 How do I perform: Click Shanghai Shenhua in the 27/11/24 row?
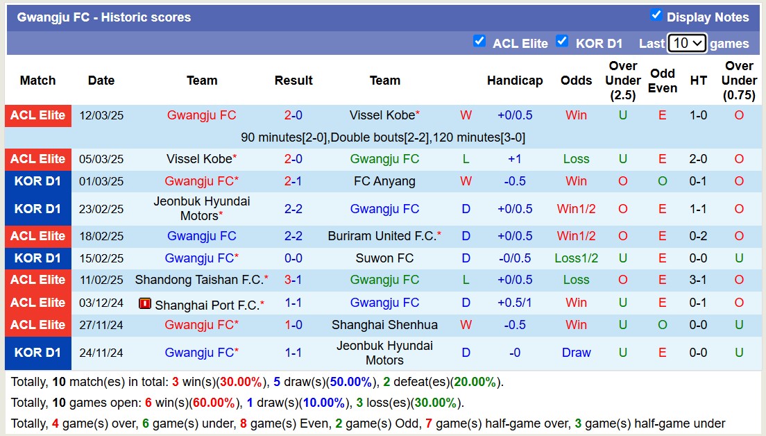[385, 325]
